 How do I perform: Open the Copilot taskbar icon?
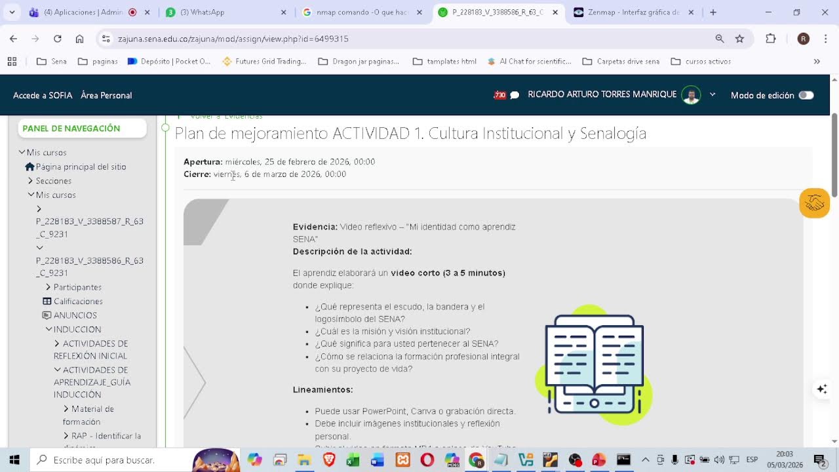coord(255,460)
